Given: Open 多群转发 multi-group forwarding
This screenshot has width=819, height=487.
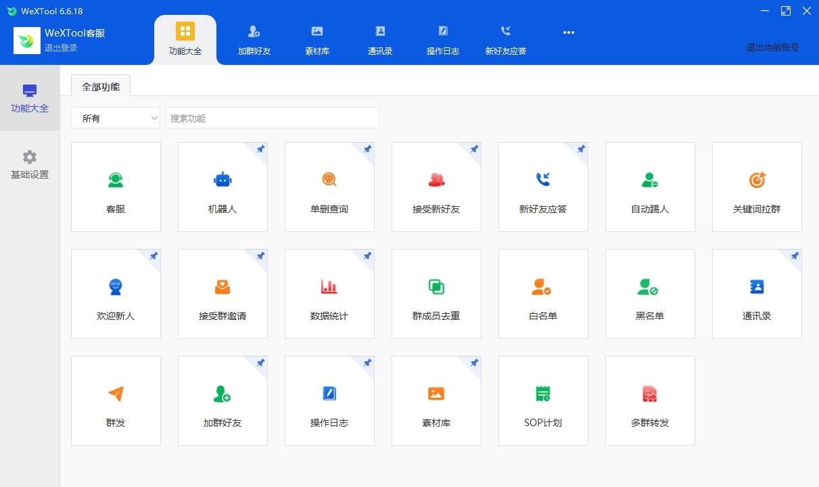Looking at the screenshot, I should click(x=650, y=400).
